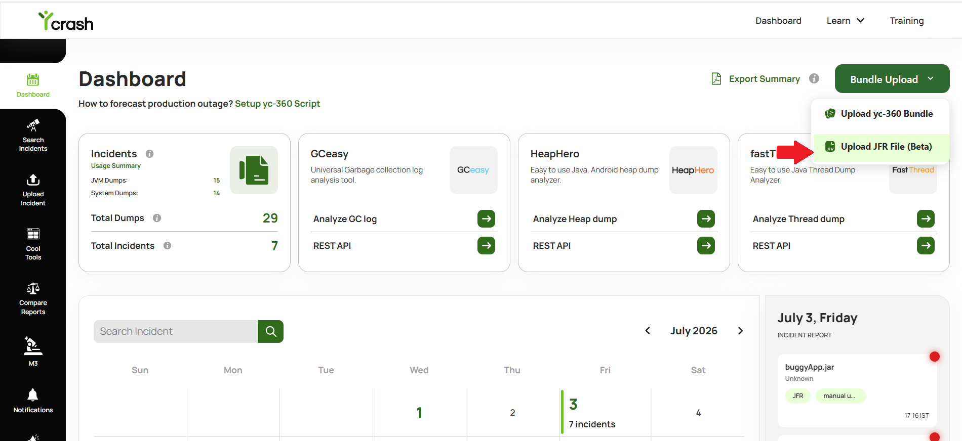Click the July 2026 month label
This screenshot has width=962, height=441.
694,331
